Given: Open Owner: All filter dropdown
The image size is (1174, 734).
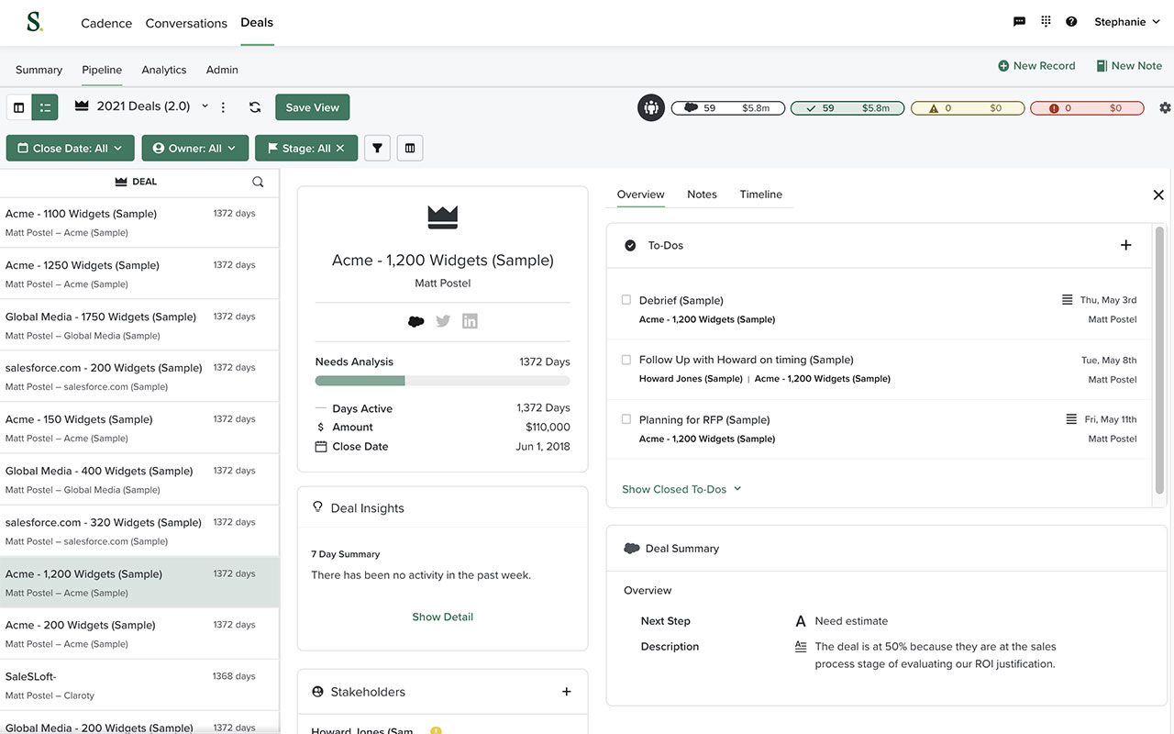Looking at the screenshot, I should (x=194, y=148).
